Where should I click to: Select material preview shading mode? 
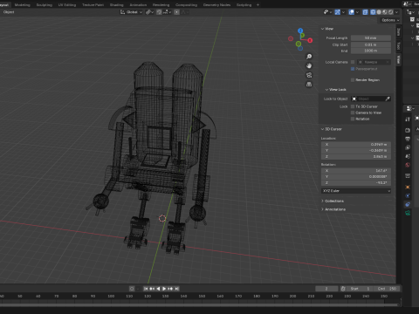(385, 12)
